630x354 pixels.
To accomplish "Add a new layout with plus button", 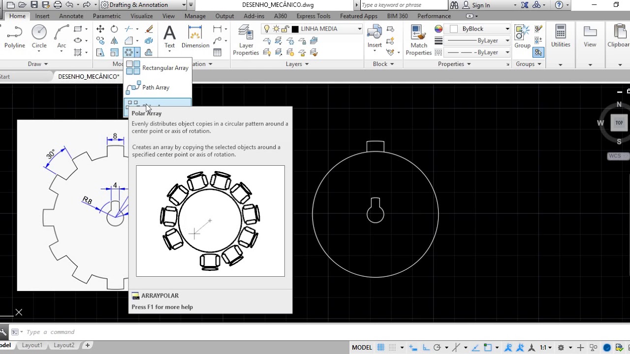I will click(x=88, y=346).
